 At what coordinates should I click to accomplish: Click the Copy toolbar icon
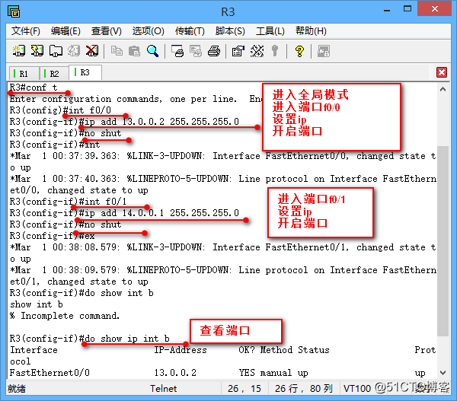coord(117,51)
